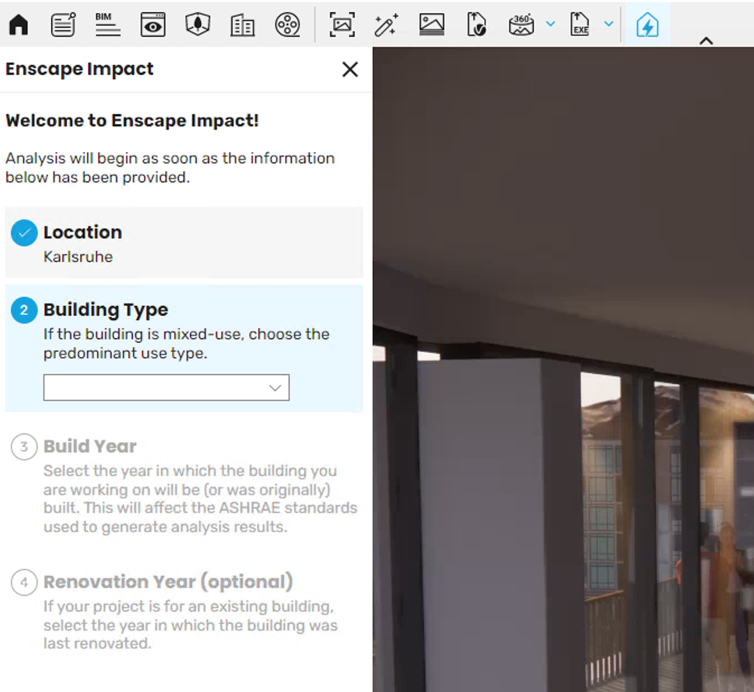Click the step 3 circle badge

24,447
